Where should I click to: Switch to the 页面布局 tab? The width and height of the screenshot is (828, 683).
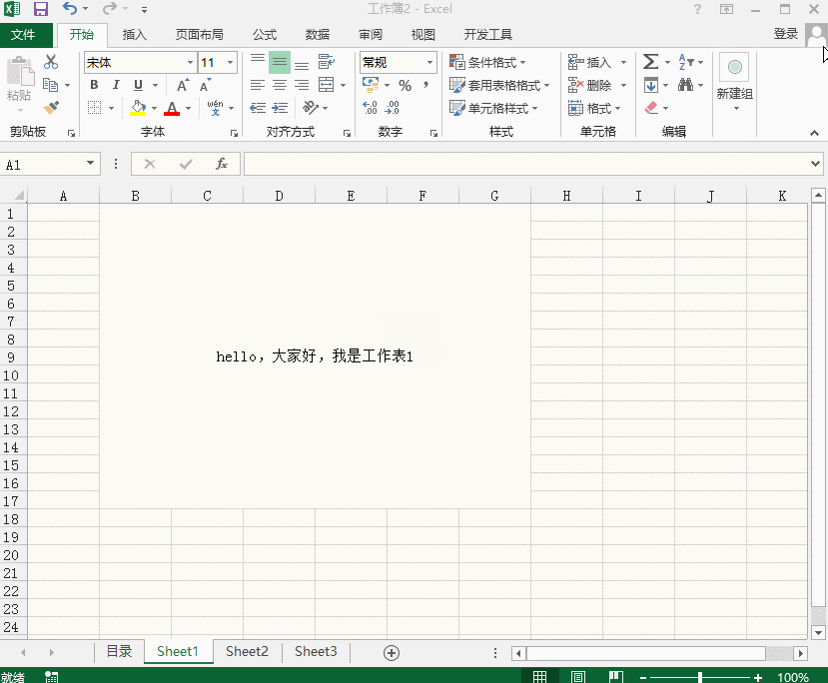click(199, 35)
